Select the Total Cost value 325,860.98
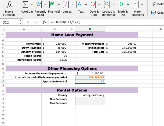This screenshot has width=164, height=126. coord(121,52)
